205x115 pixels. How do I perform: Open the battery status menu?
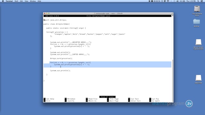[x=182, y=1]
